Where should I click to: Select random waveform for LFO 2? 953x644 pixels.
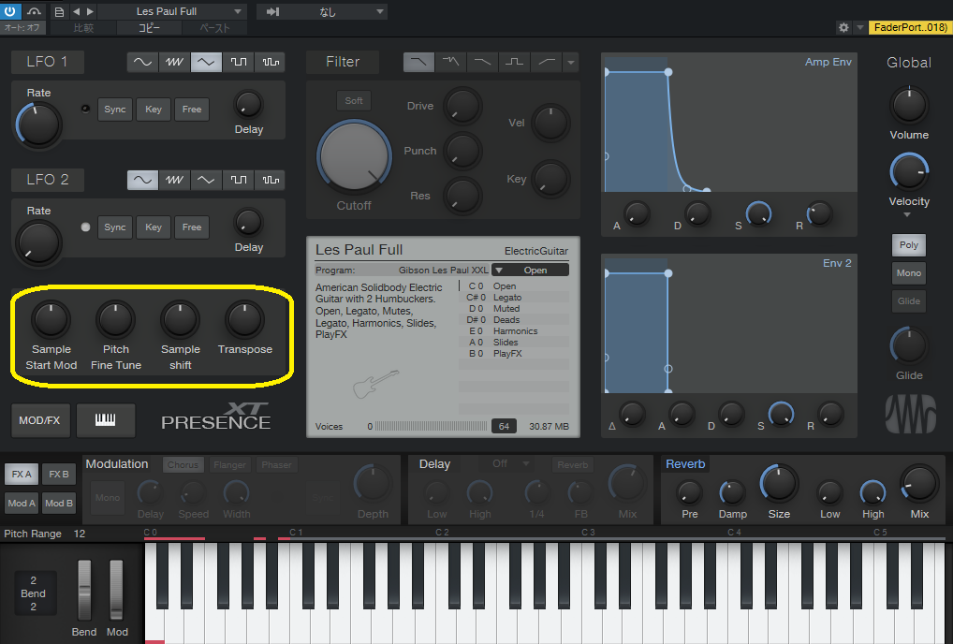click(271, 180)
